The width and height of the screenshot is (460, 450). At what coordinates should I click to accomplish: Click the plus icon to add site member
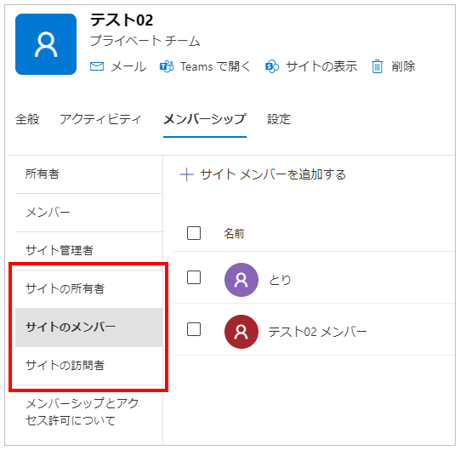click(186, 174)
